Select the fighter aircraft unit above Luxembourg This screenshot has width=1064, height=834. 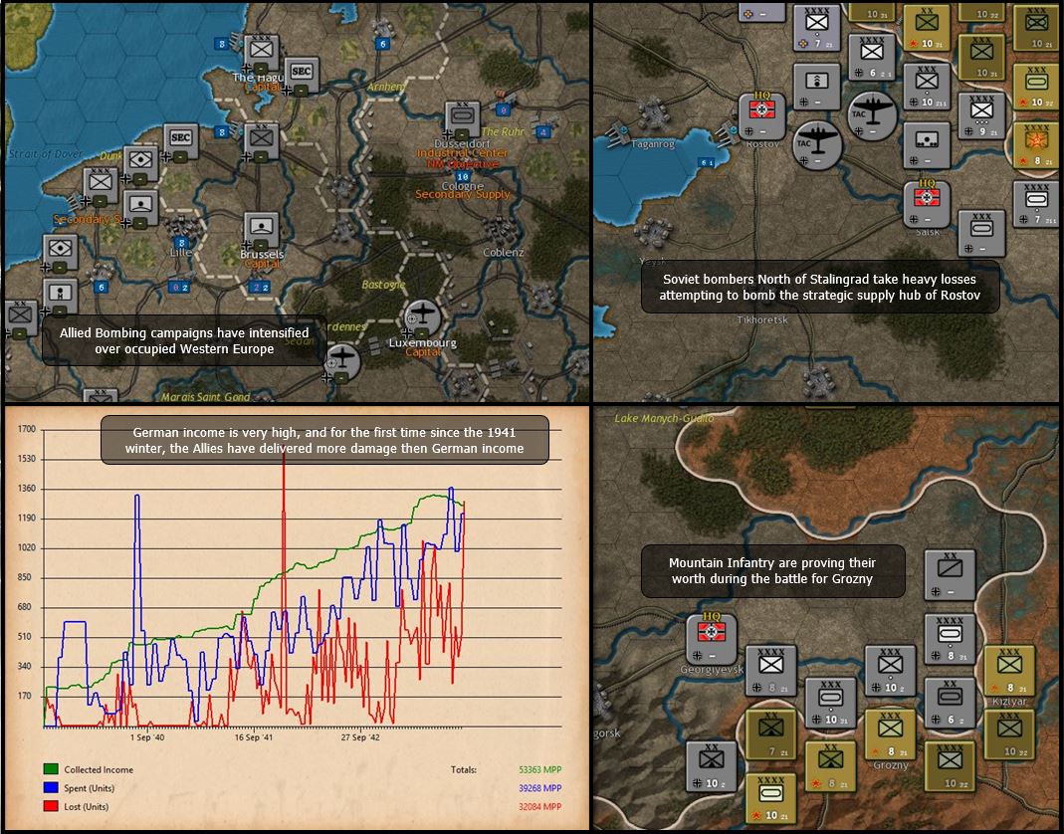[x=423, y=316]
